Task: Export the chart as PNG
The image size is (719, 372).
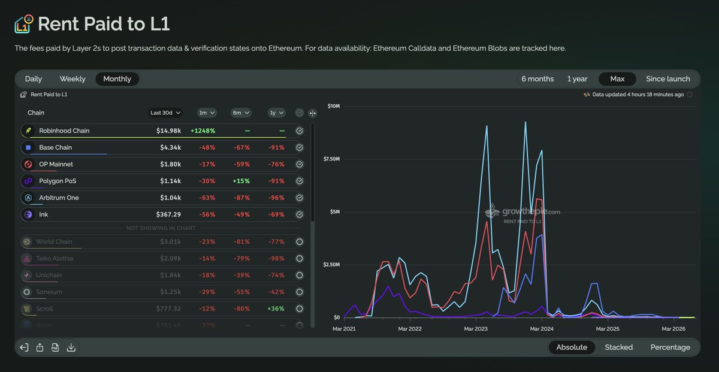Action: tap(55, 347)
